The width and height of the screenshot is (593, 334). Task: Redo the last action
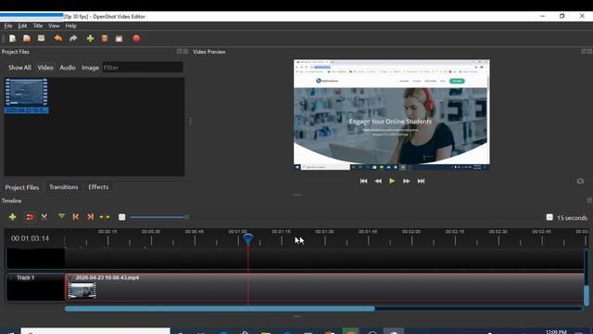pyautogui.click(x=73, y=38)
